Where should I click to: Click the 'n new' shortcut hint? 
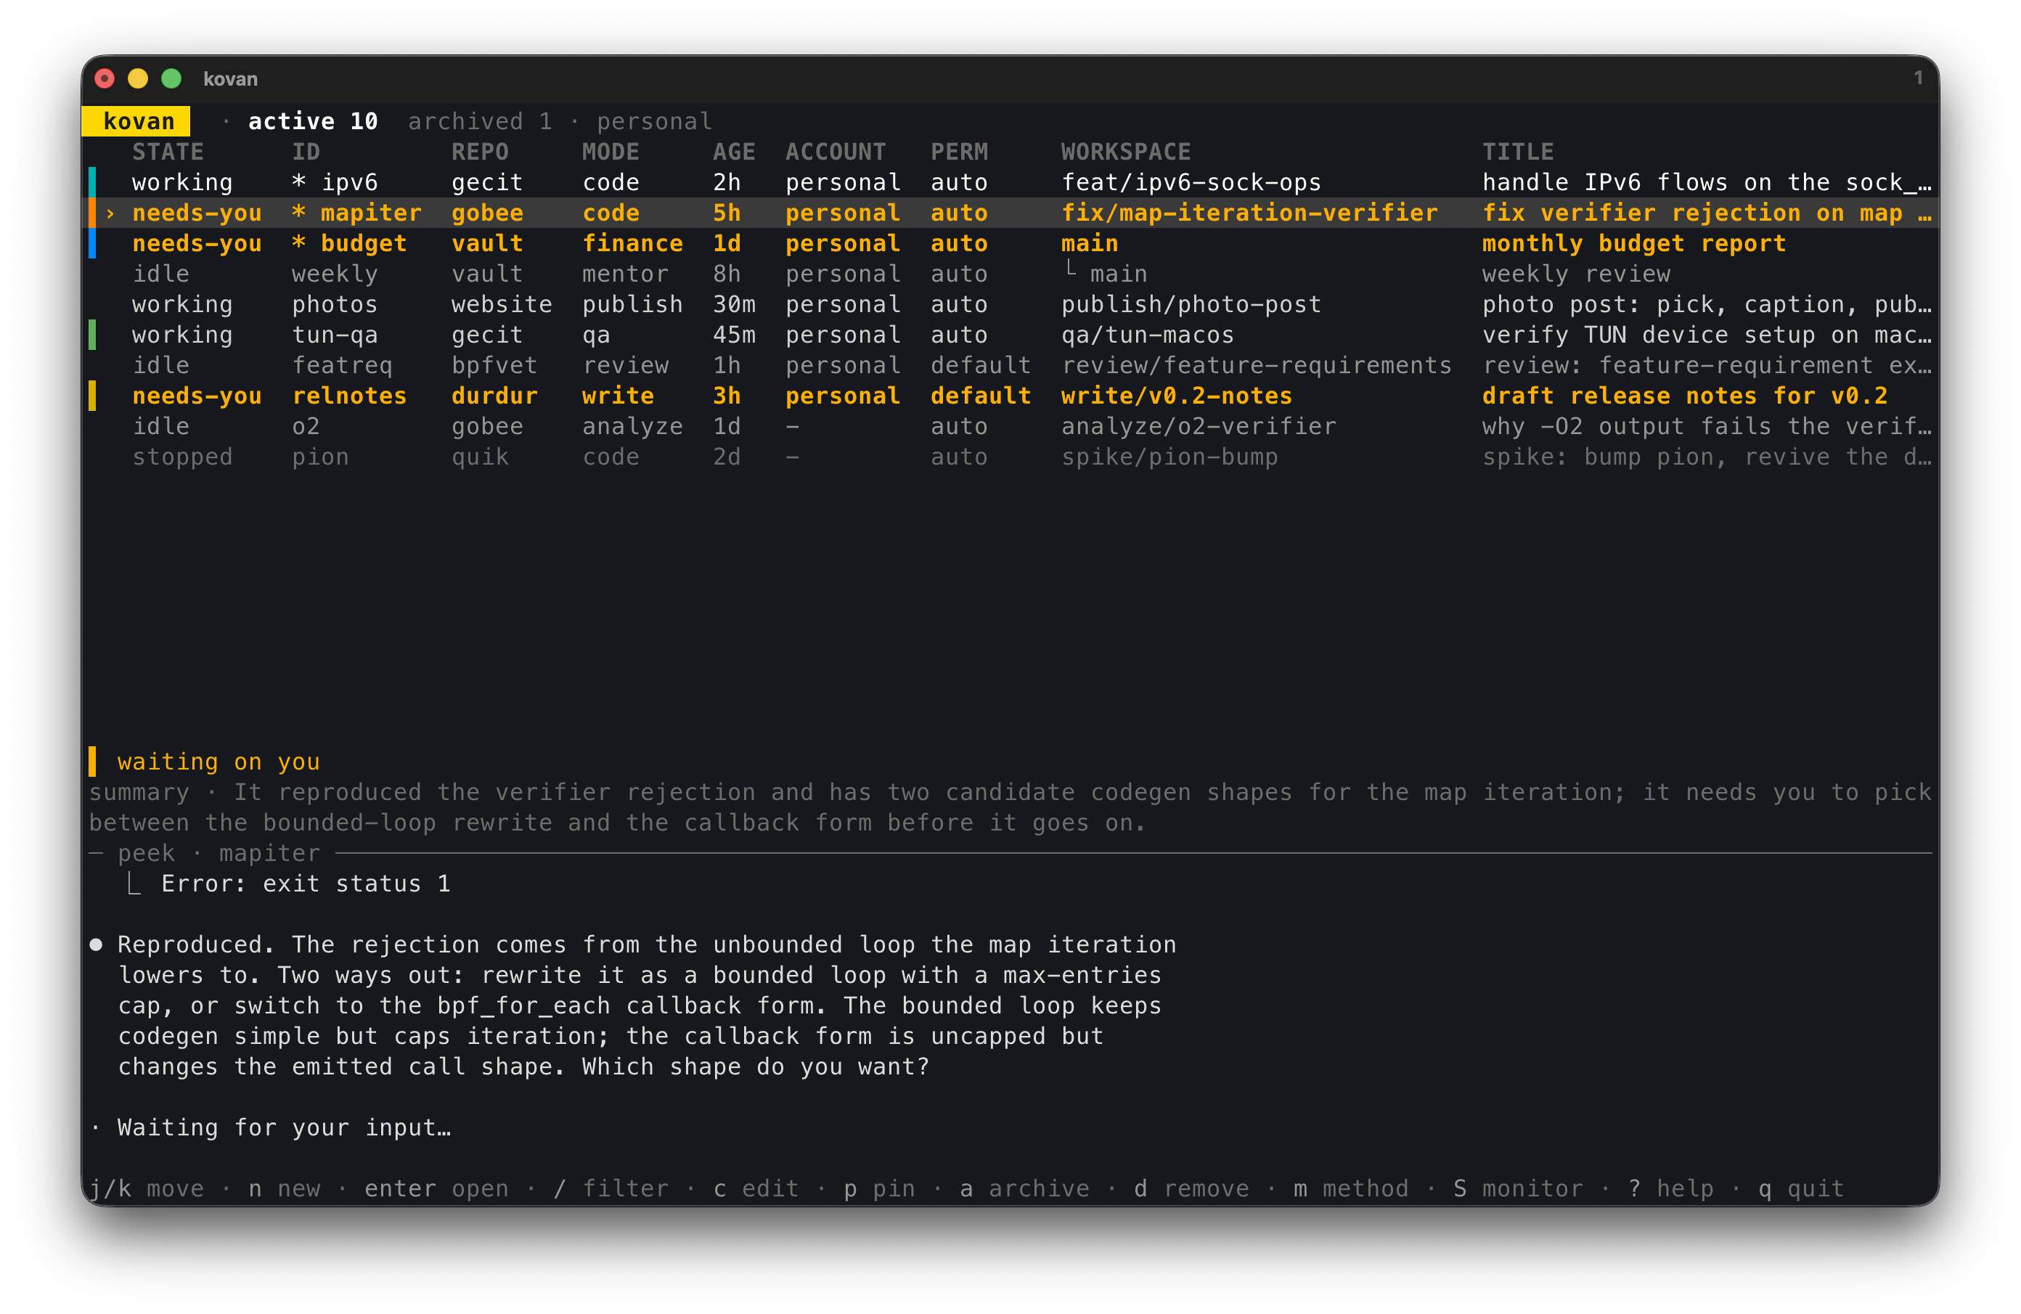click(x=284, y=1189)
